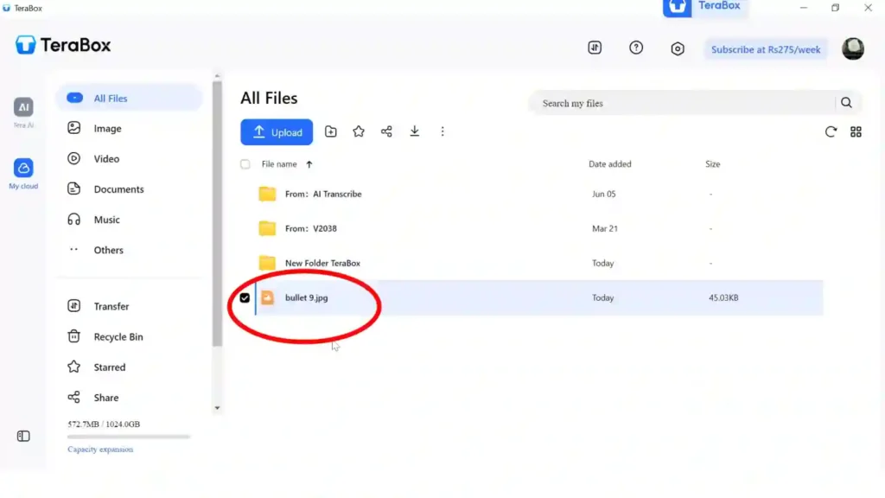The height and width of the screenshot is (498, 885).
Task: Click the All Files page heading
Action: click(269, 99)
